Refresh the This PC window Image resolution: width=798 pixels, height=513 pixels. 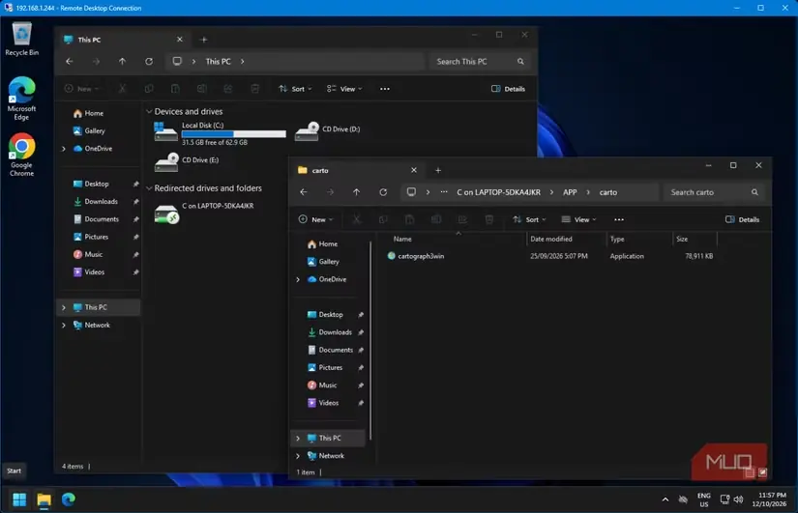tap(149, 62)
